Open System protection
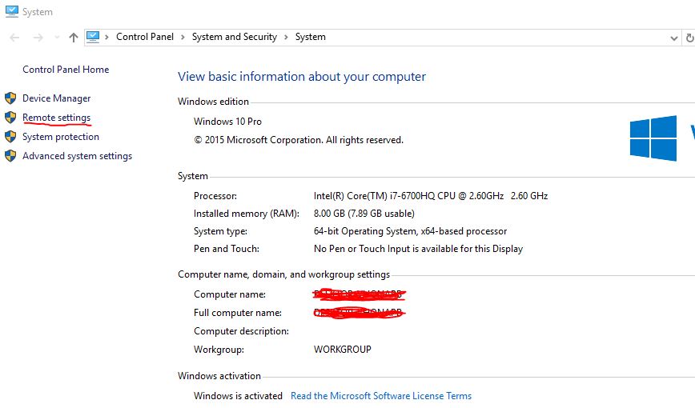Image resolution: width=695 pixels, height=408 pixels. click(x=61, y=137)
